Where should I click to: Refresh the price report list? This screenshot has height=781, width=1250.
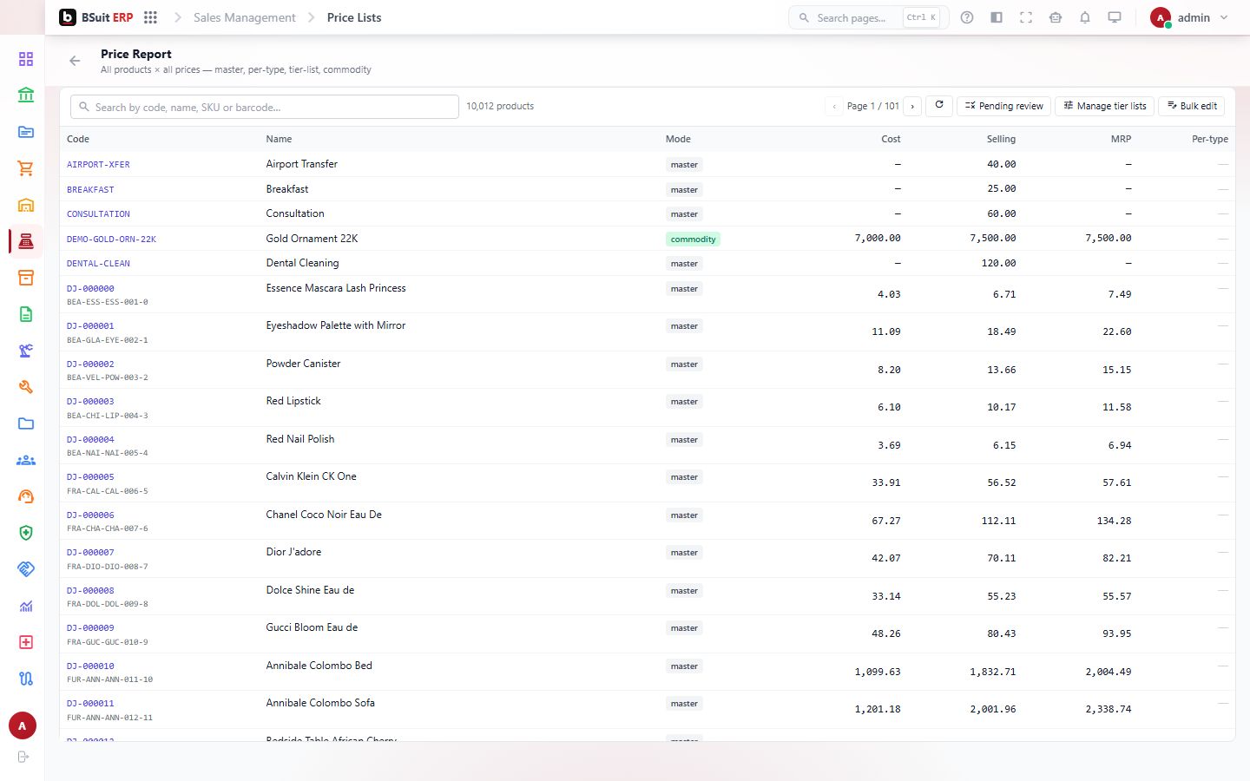pos(939,106)
